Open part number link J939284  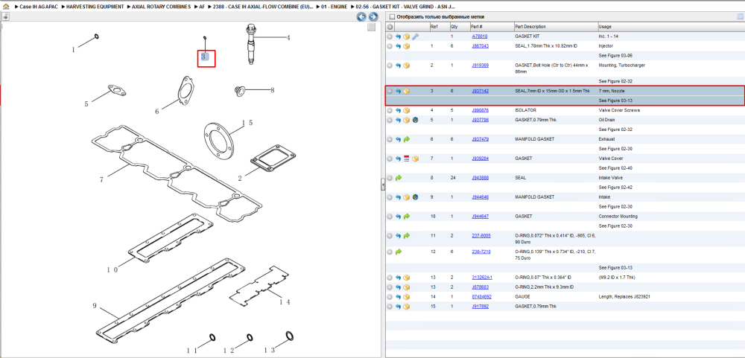[x=480, y=159]
